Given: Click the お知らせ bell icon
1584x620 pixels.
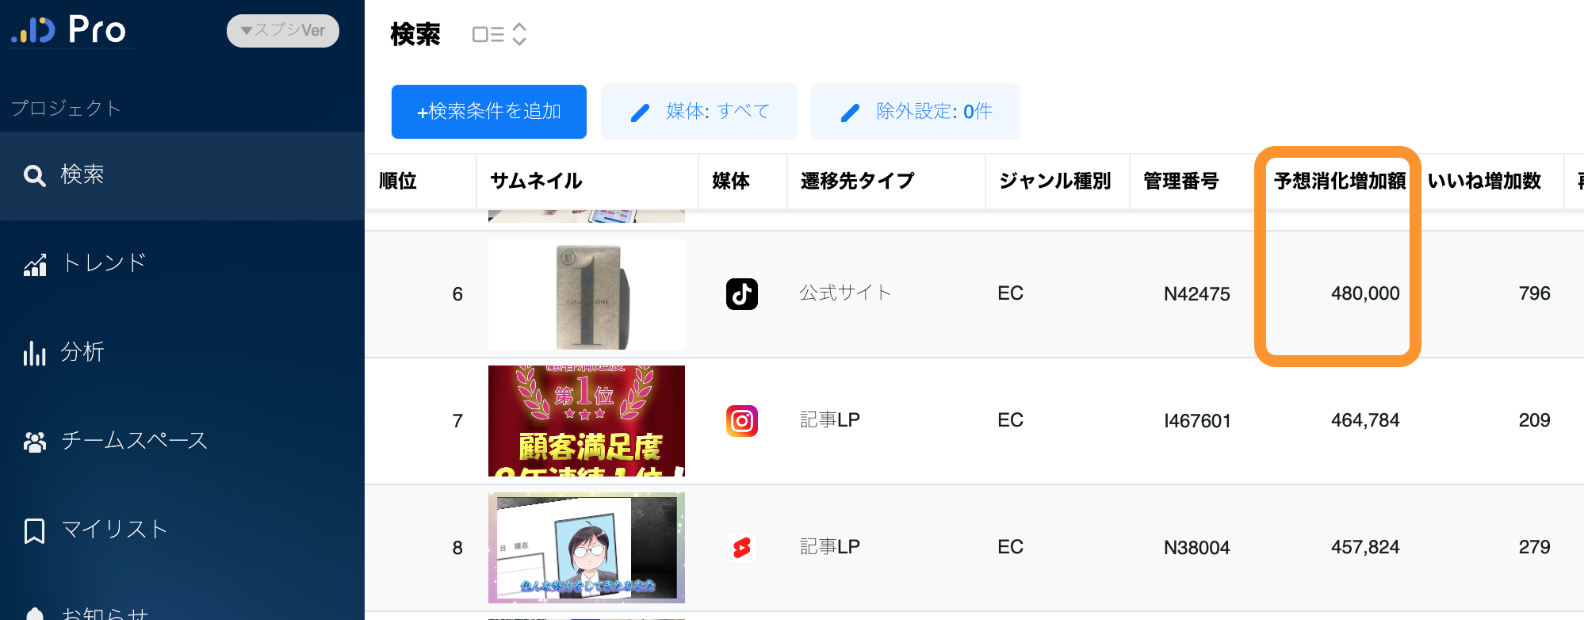Looking at the screenshot, I should pyautogui.click(x=35, y=614).
